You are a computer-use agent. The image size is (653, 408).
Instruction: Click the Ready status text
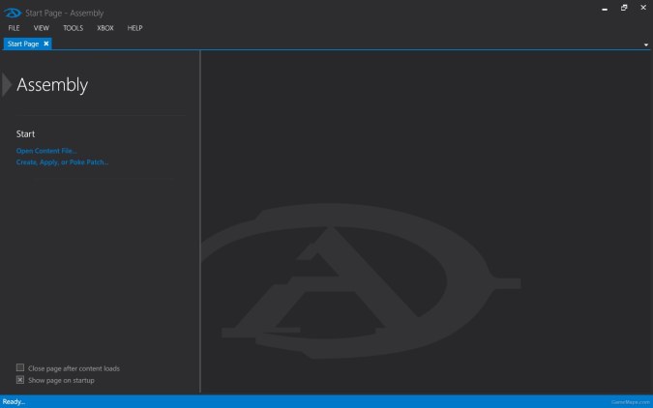pos(14,402)
